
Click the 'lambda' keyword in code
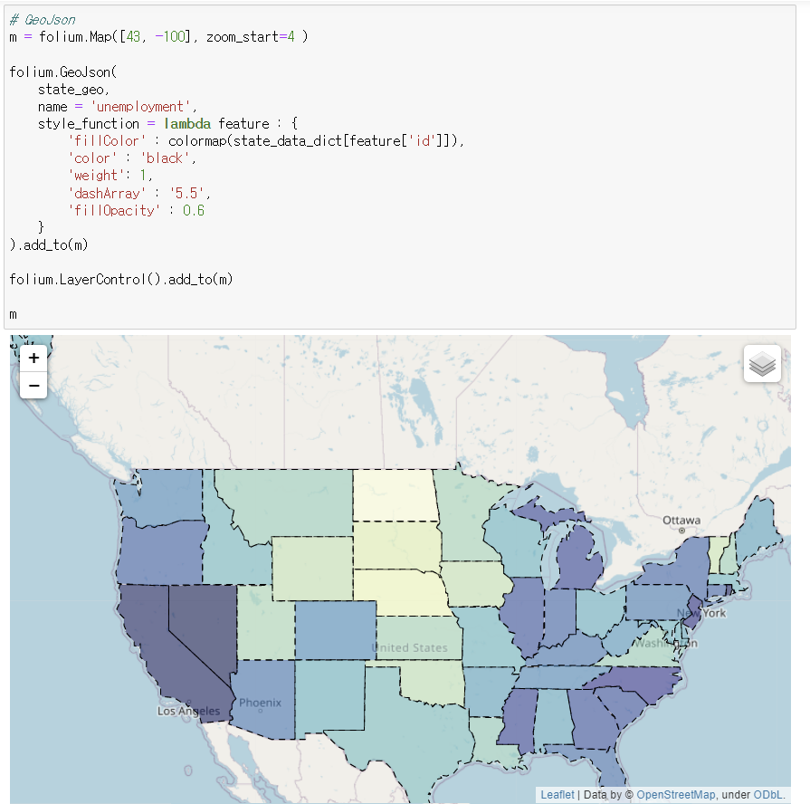click(x=187, y=124)
